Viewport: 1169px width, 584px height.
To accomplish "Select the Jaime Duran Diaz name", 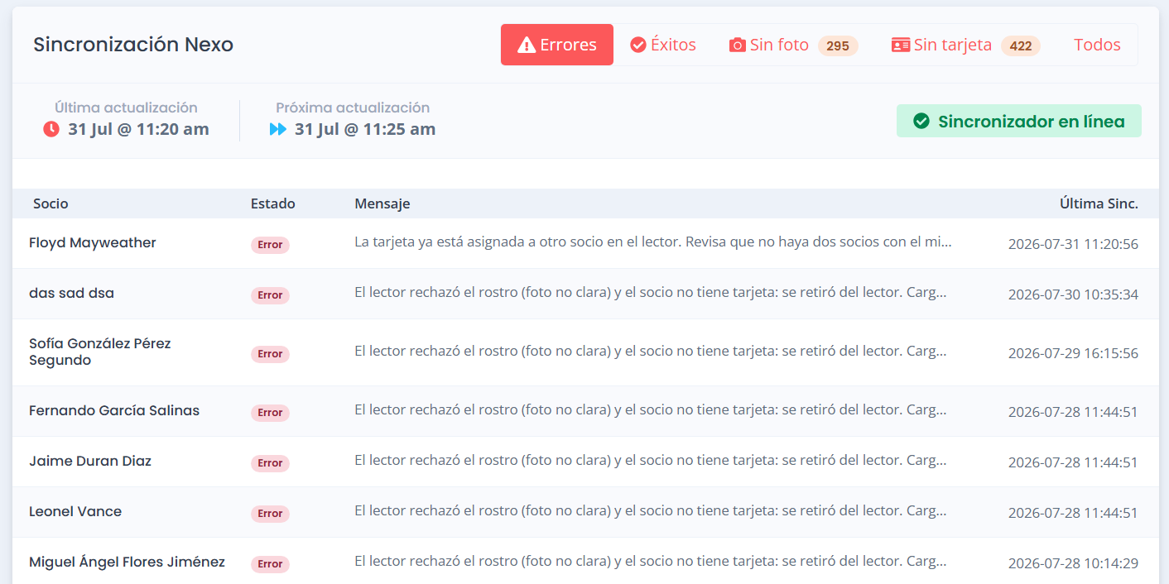I will coord(90,461).
